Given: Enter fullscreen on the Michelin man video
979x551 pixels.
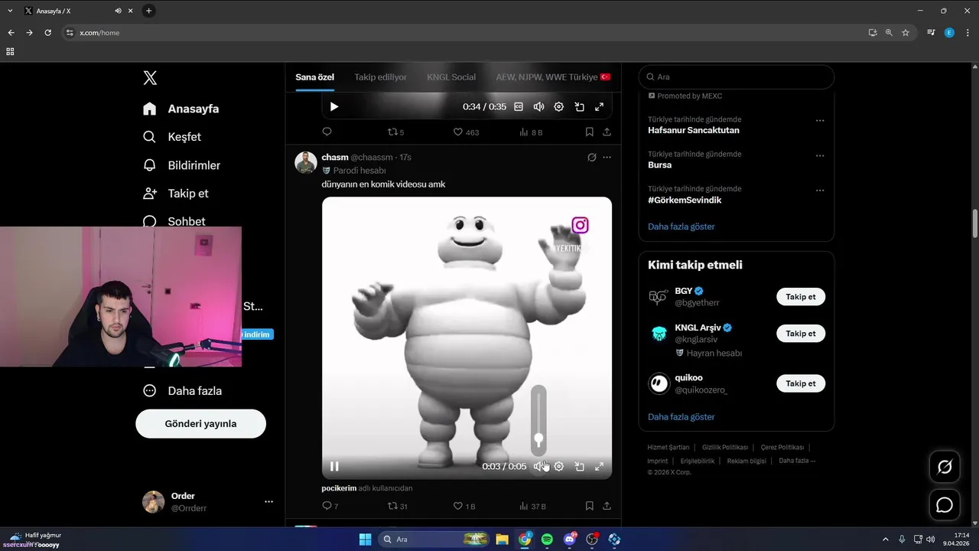Looking at the screenshot, I should [x=600, y=466].
